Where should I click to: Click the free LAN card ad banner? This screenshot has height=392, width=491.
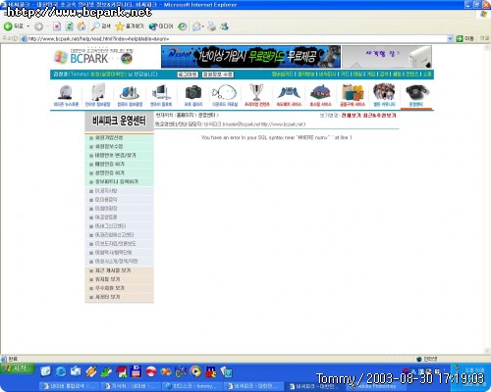click(x=250, y=57)
